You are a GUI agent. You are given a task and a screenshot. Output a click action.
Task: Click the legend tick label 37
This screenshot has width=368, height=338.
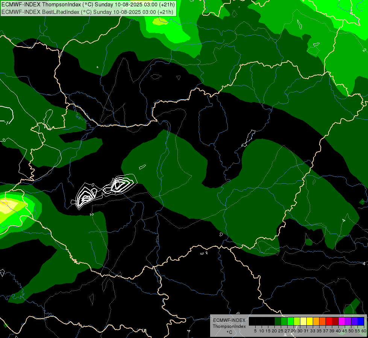tap(326, 331)
